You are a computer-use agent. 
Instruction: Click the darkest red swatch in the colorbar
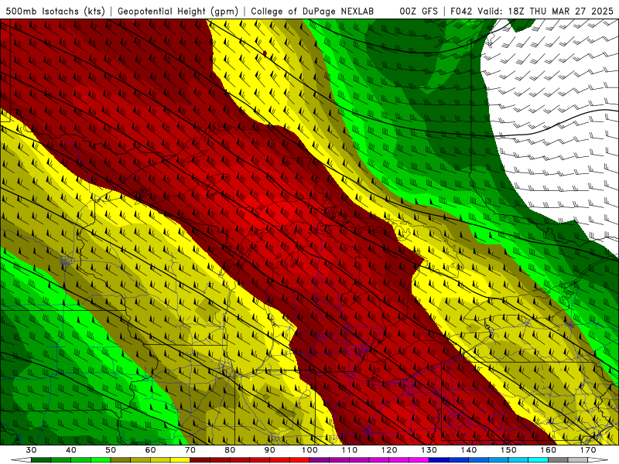pos(200,459)
